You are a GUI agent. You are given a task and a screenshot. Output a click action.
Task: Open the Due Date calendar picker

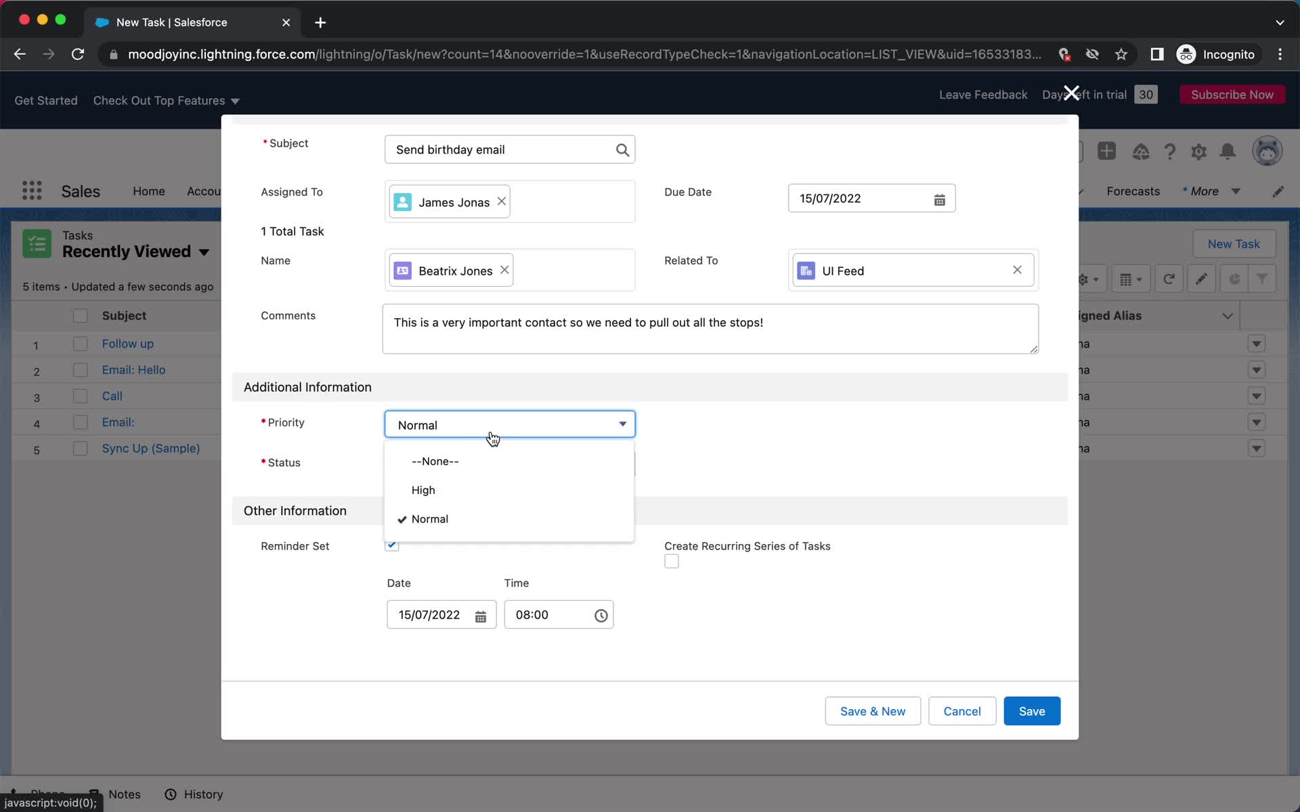click(x=939, y=199)
